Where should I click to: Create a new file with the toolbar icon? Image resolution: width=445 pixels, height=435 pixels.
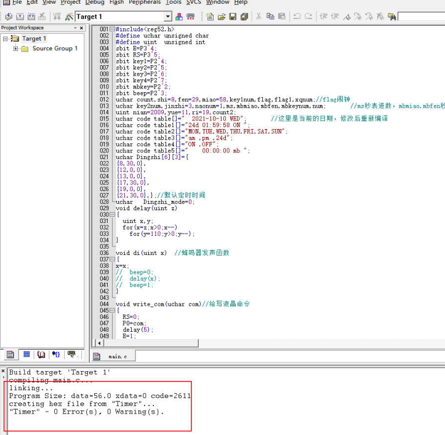pos(210,17)
